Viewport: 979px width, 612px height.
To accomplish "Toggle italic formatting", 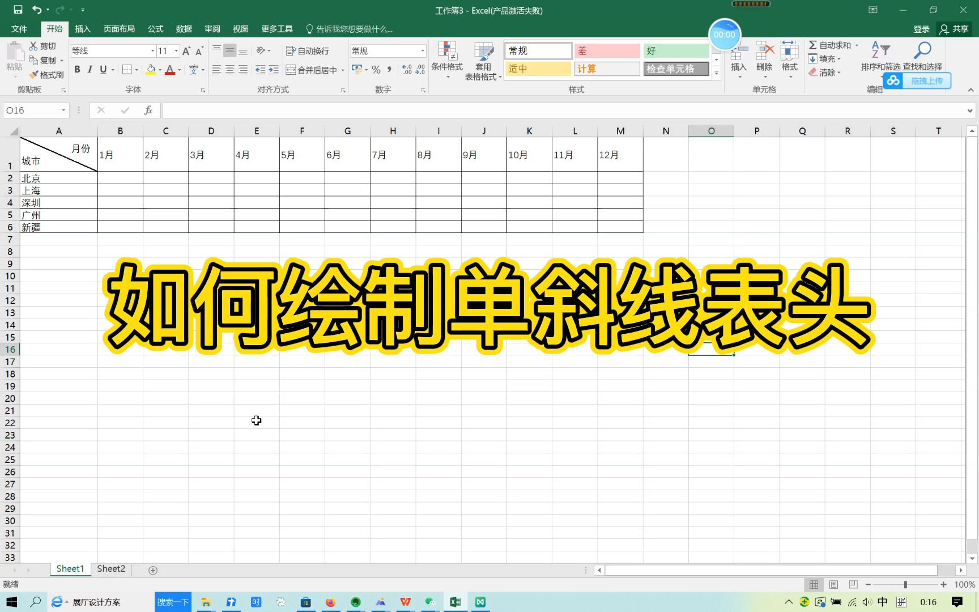I will 90,69.
